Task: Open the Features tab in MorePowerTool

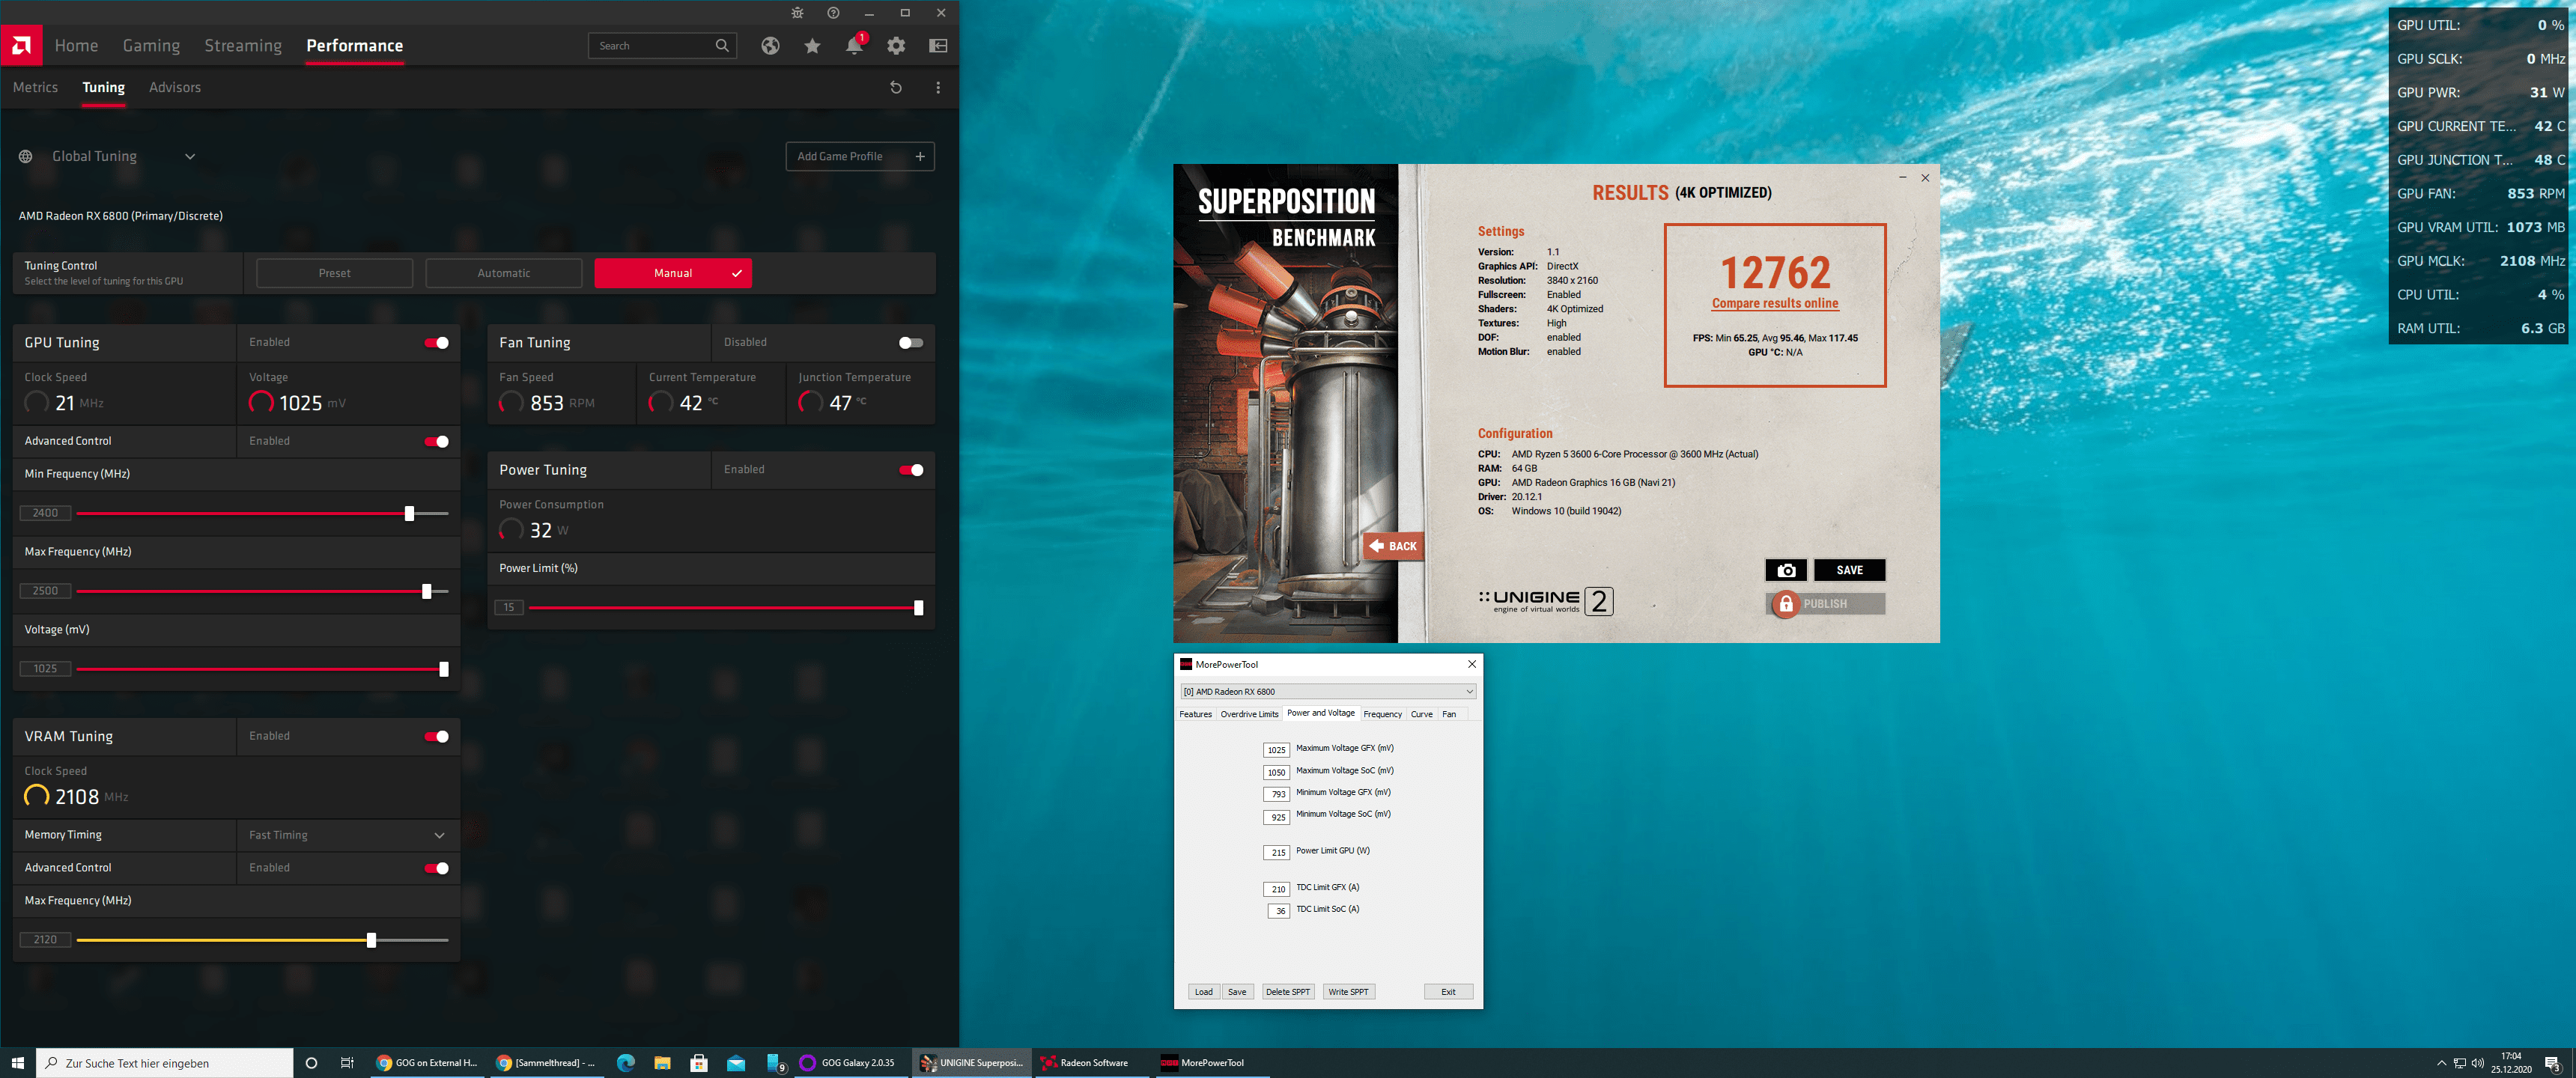Action: click(1195, 714)
